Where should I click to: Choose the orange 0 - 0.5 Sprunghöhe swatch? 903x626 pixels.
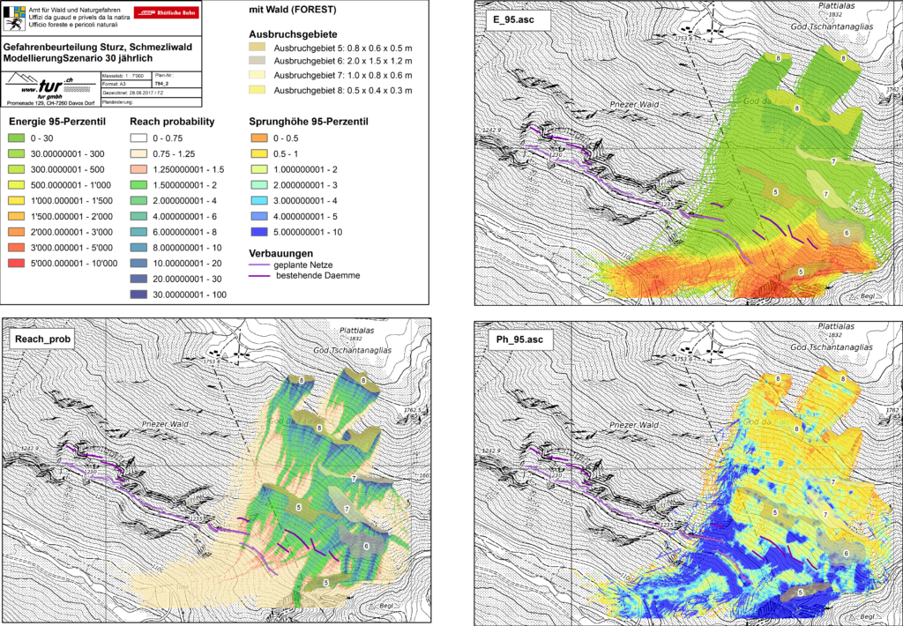(x=259, y=138)
